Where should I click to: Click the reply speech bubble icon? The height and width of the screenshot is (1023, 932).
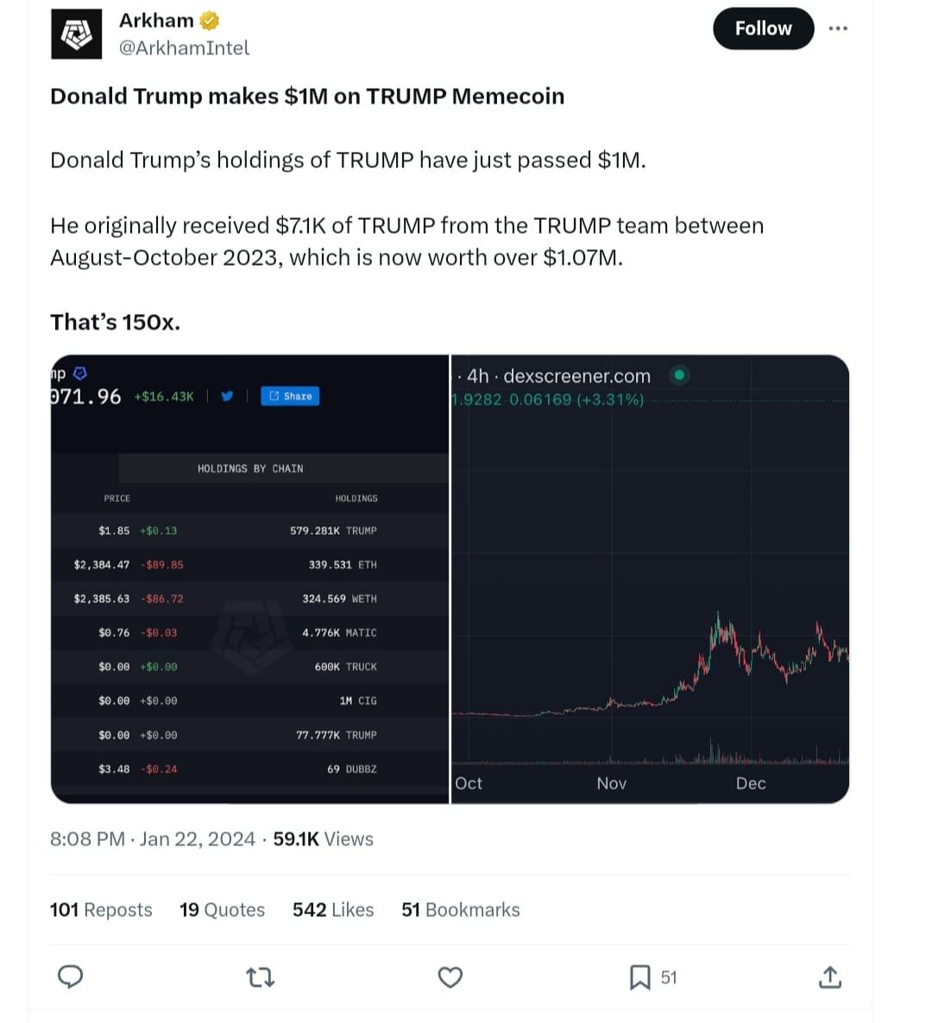pyautogui.click(x=70, y=976)
